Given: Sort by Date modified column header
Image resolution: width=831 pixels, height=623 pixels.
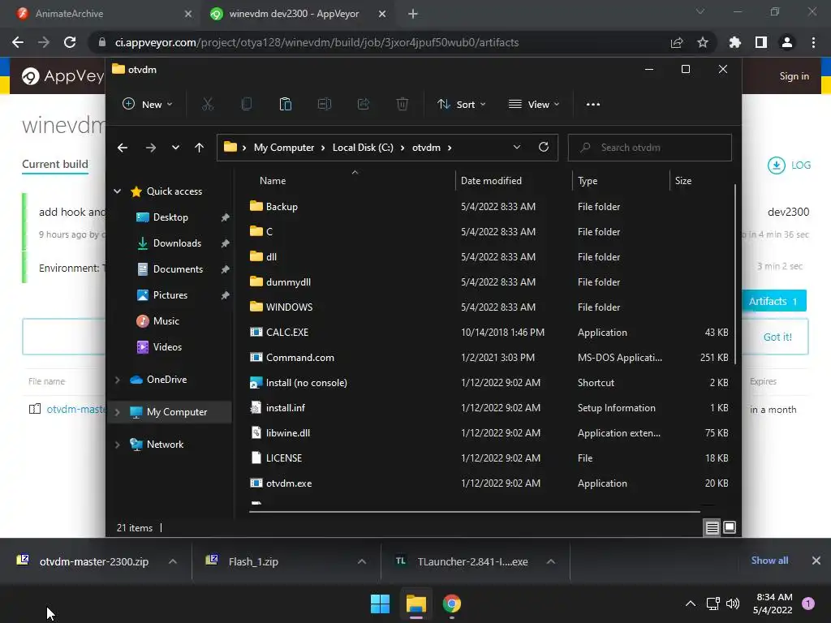Looking at the screenshot, I should coord(491,181).
